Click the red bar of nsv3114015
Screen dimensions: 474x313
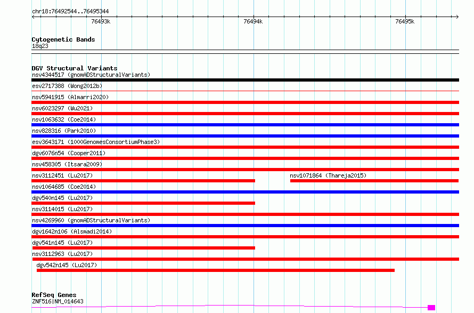[x=245, y=214]
